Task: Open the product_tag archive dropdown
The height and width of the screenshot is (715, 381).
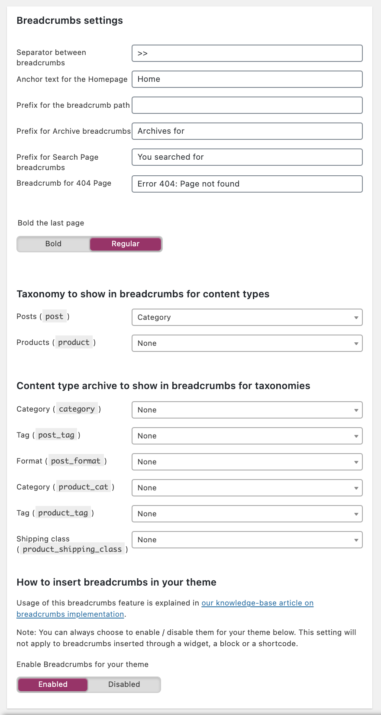Action: [247, 514]
